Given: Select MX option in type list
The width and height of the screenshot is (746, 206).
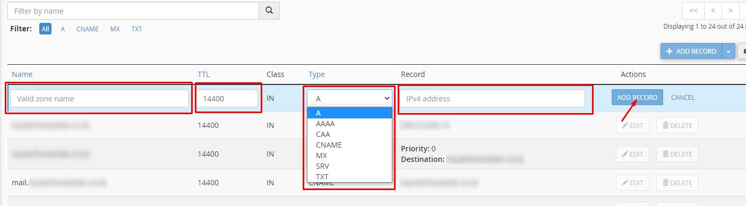Looking at the screenshot, I should click(321, 156).
